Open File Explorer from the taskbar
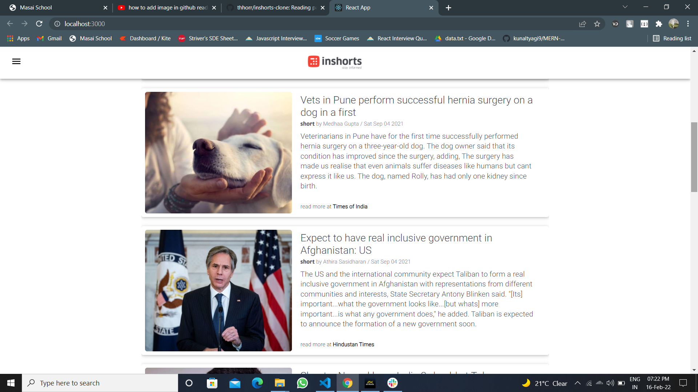 280,383
